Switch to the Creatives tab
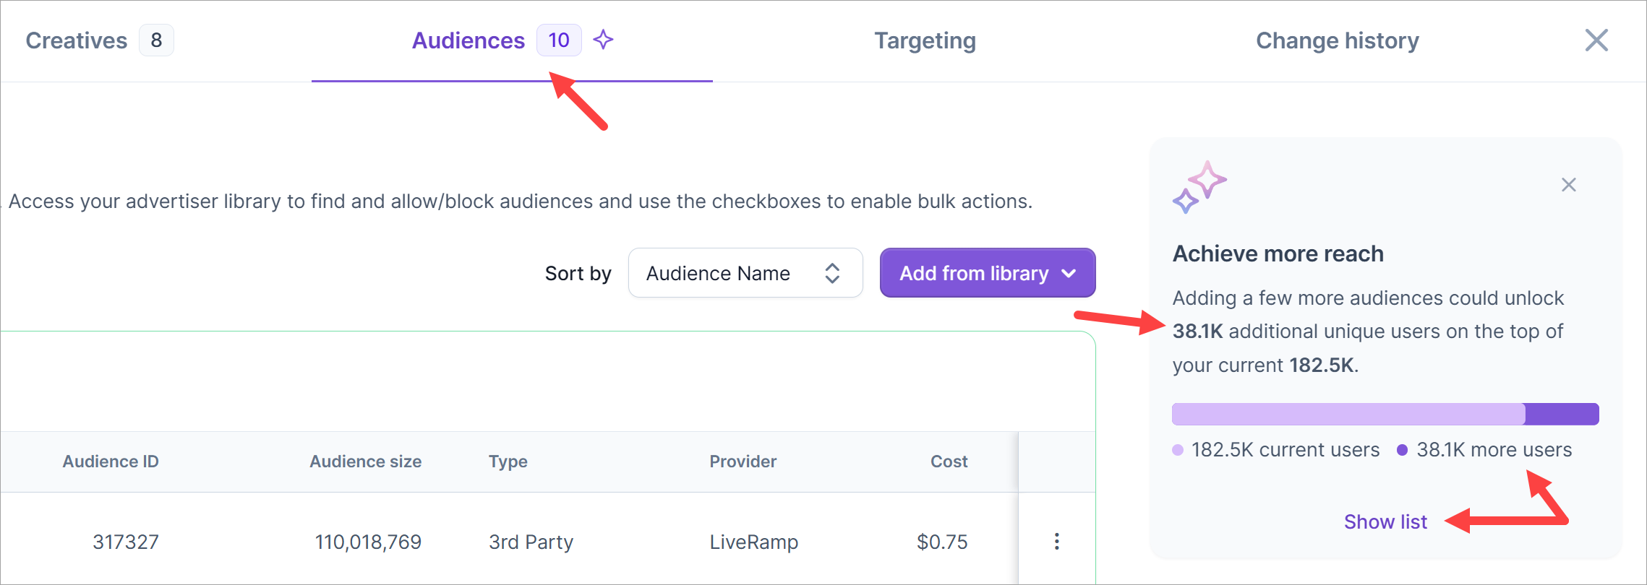Image resolution: width=1647 pixels, height=585 pixels. click(x=77, y=40)
